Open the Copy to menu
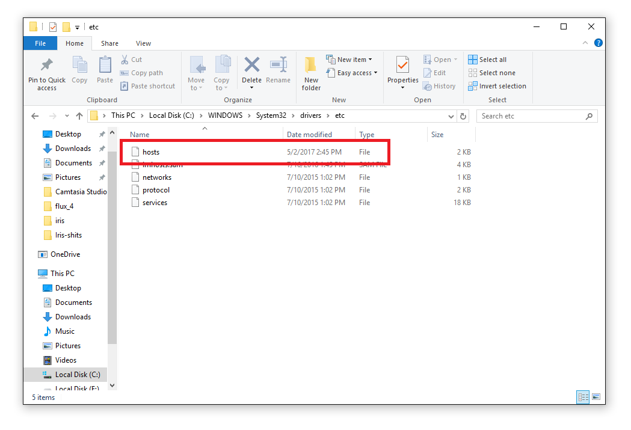Screen dimensions: 631x430 221,73
